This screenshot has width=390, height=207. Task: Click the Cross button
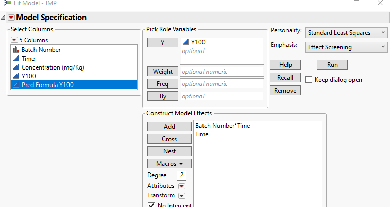coord(169,139)
